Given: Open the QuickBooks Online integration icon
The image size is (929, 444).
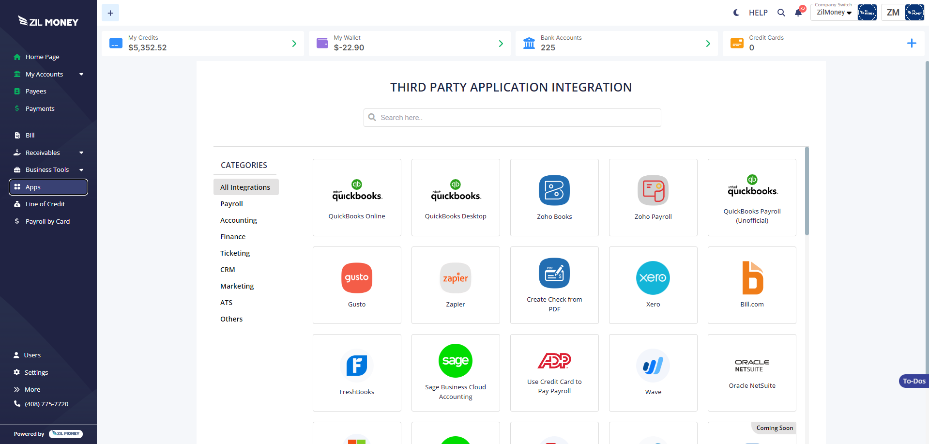Looking at the screenshot, I should click(x=357, y=190).
